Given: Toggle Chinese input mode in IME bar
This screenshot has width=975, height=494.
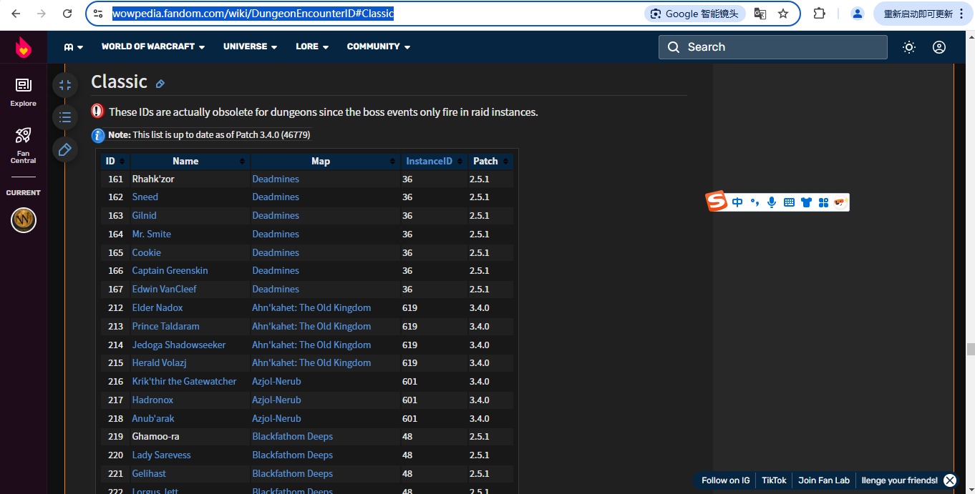Looking at the screenshot, I should point(737,202).
